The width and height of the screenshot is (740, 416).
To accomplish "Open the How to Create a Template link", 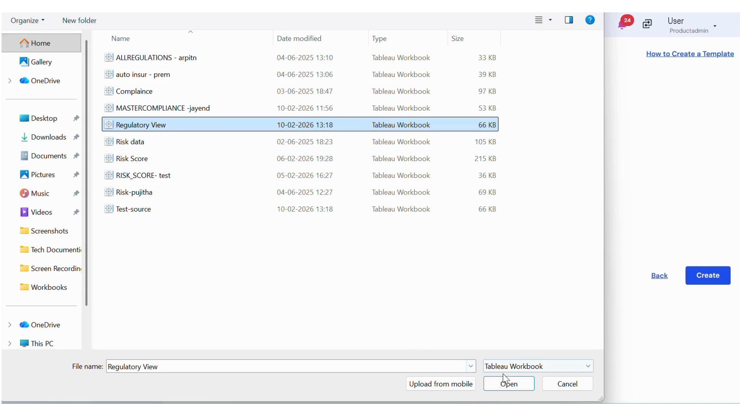I will point(690,54).
